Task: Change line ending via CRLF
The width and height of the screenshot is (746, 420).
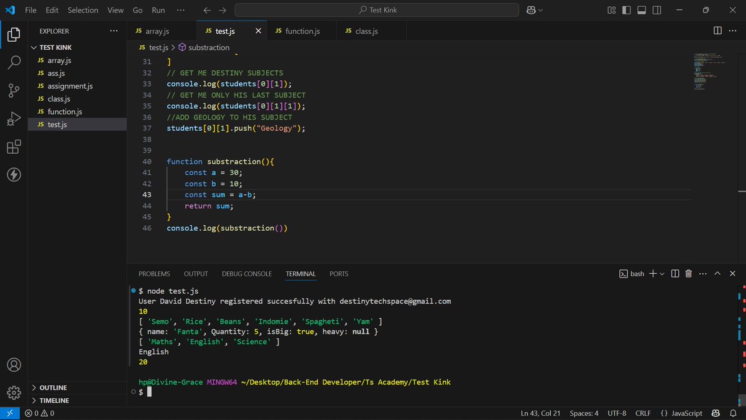Action: [643, 413]
